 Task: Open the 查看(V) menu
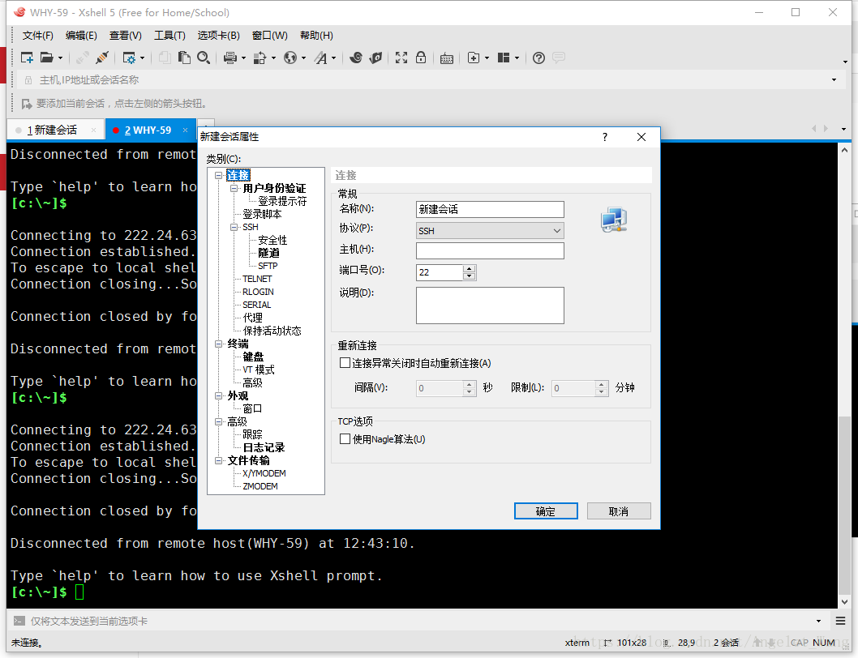(x=126, y=36)
